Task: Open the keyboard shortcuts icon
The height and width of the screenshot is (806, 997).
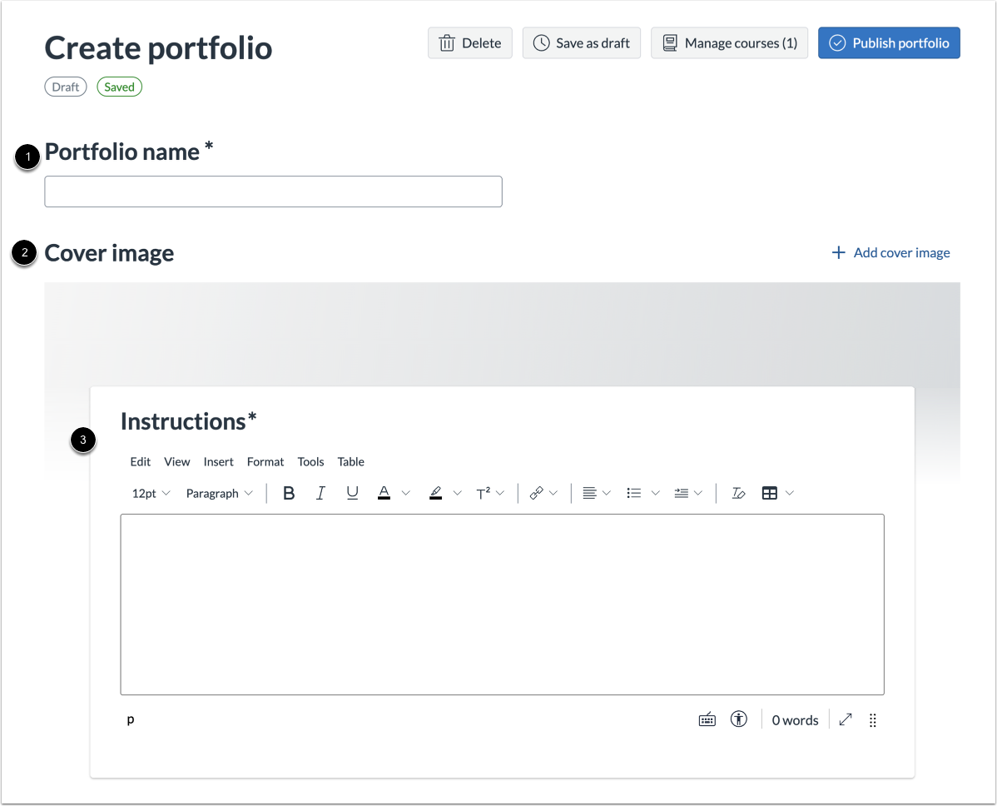Action: pos(707,719)
